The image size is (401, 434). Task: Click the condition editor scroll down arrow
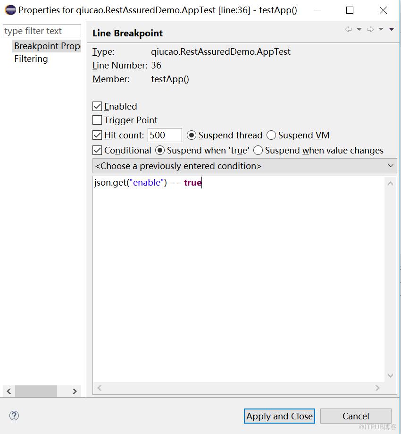(x=391, y=375)
